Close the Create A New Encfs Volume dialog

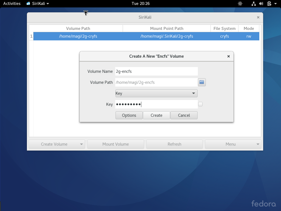tap(229, 56)
